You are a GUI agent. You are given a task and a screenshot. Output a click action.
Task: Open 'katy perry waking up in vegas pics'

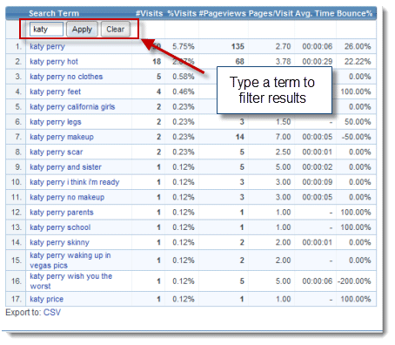[x=70, y=260]
